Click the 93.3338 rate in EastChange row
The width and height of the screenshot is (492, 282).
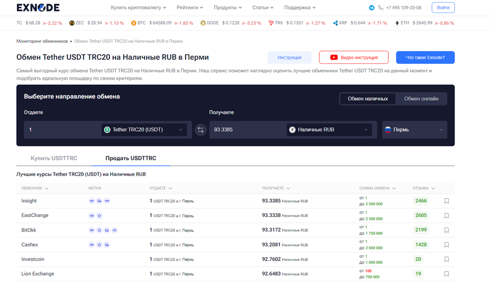271,215
